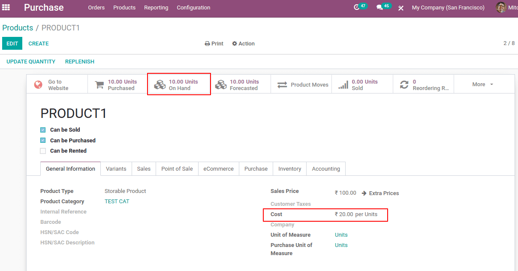Click the Reordering Rules refresh icon

pos(404,85)
